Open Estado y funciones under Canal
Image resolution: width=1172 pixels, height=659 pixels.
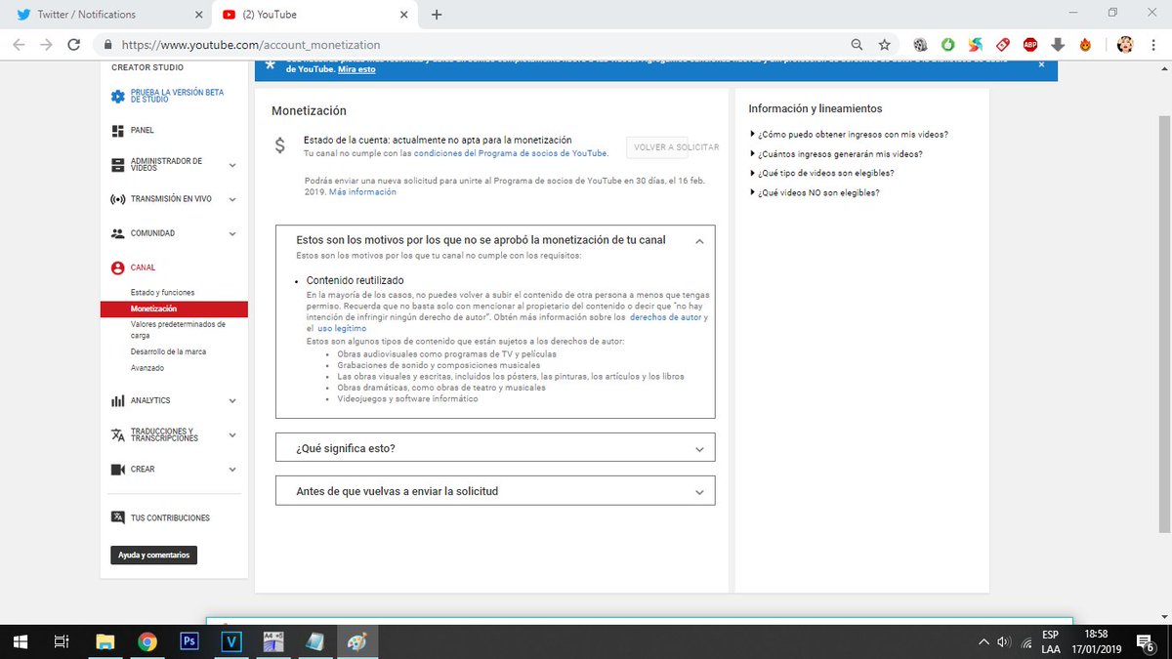click(x=162, y=293)
